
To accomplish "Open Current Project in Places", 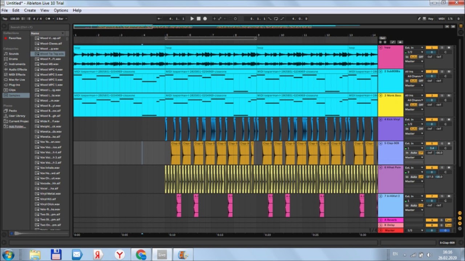I will [x=19, y=121].
